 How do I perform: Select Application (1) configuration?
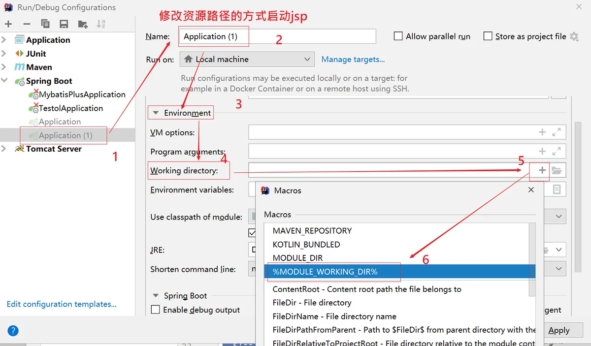tap(61, 135)
